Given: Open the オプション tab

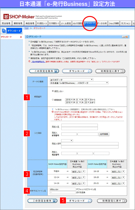Looking at the screenshot, I should 126,23.
